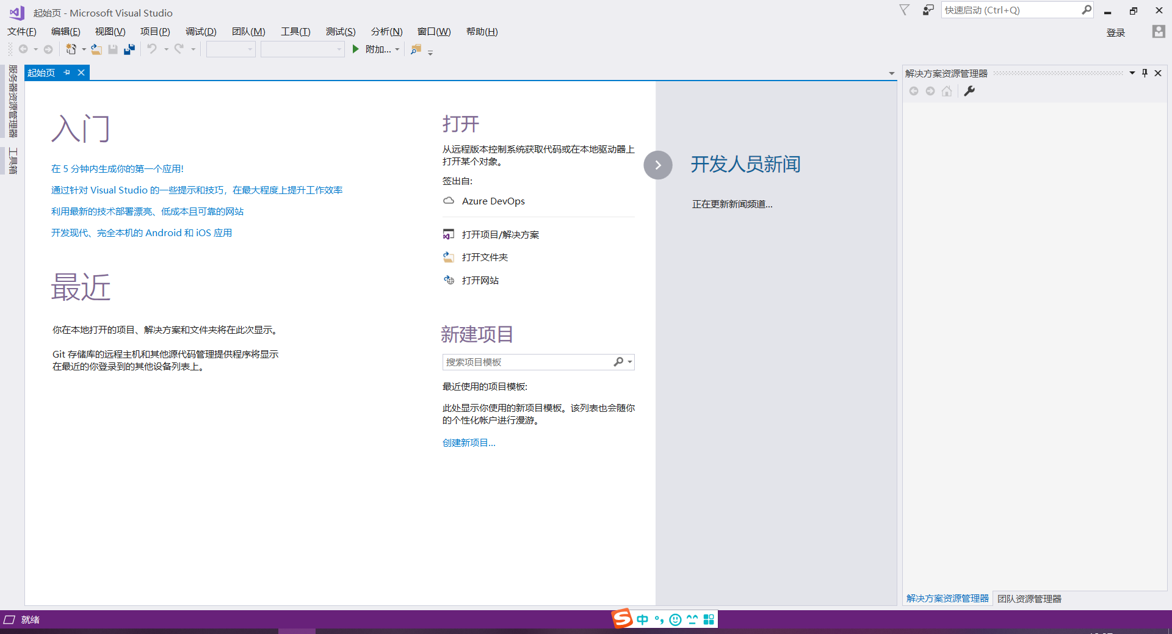Open the Solution Explorer panel options dropdown arrow

click(x=1132, y=73)
